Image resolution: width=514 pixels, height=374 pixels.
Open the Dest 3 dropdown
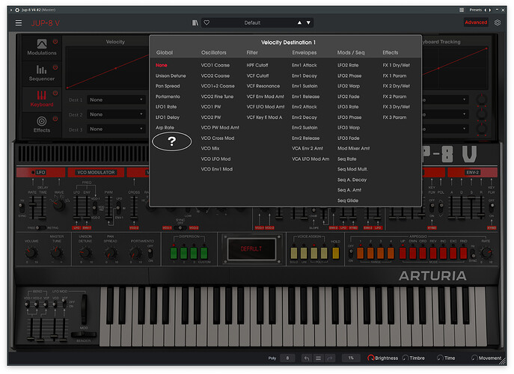point(116,129)
